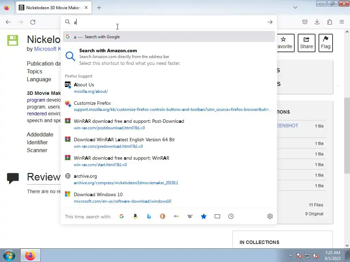
Task: Open Save to Pocket
Action: click(x=305, y=22)
